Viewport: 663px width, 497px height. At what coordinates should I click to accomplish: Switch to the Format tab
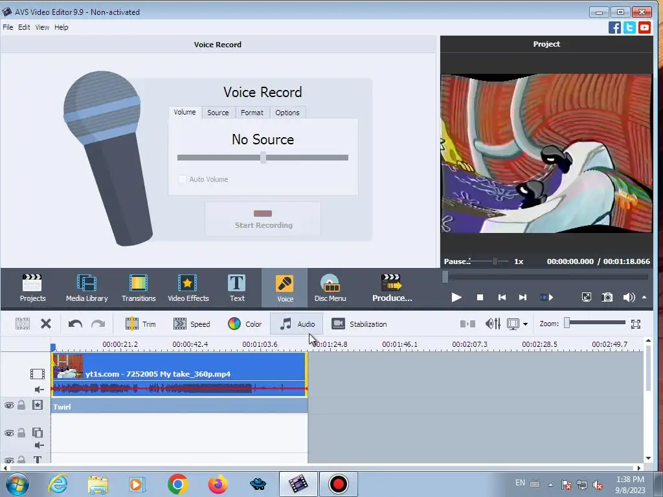click(x=252, y=113)
